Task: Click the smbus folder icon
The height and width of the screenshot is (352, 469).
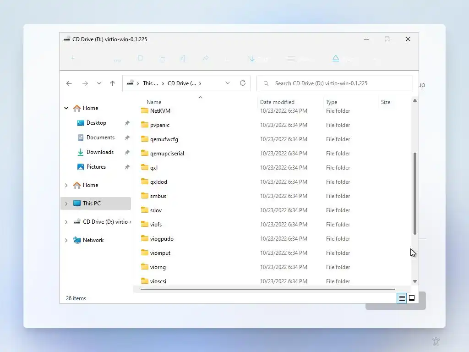Action: (144, 196)
